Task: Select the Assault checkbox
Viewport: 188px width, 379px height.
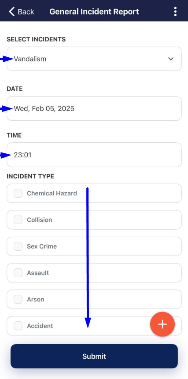Action: click(18, 273)
